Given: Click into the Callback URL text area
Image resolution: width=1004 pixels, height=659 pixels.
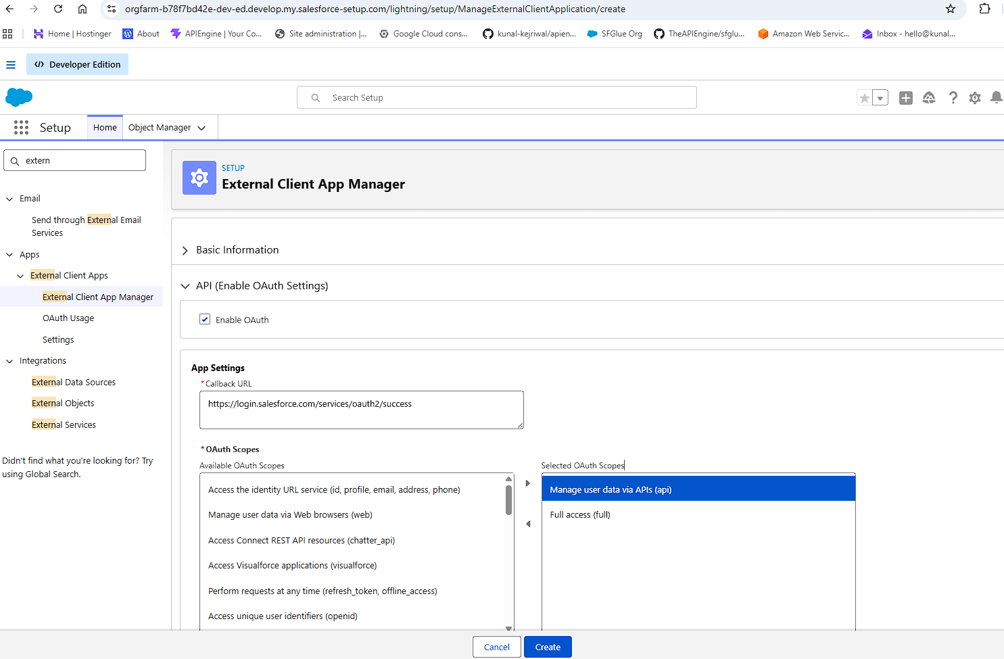Looking at the screenshot, I should coord(362,410).
